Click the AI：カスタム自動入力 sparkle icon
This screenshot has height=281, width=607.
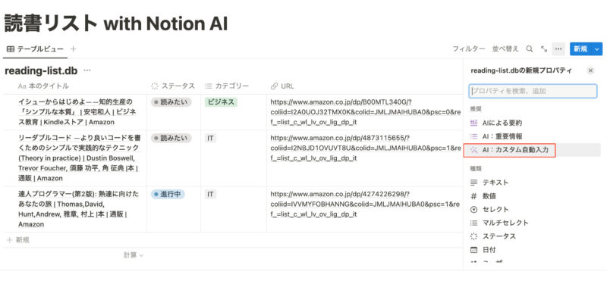click(473, 150)
